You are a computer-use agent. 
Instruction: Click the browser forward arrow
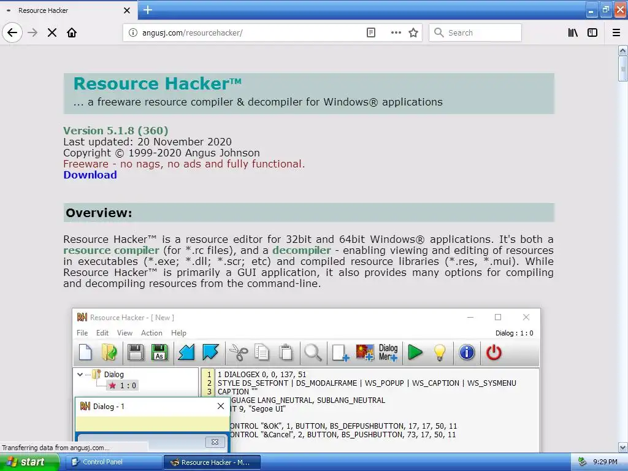33,33
